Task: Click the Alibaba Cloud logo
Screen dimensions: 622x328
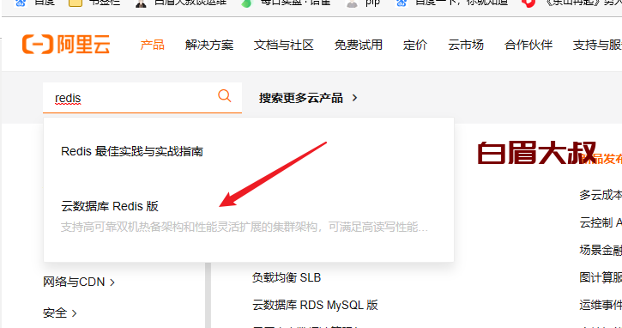Action: [66, 44]
